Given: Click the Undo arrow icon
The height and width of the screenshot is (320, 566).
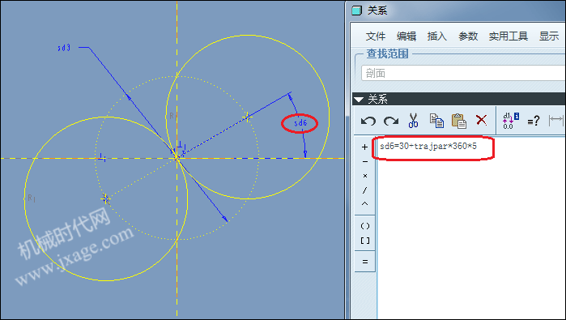Looking at the screenshot, I should 368,121.
